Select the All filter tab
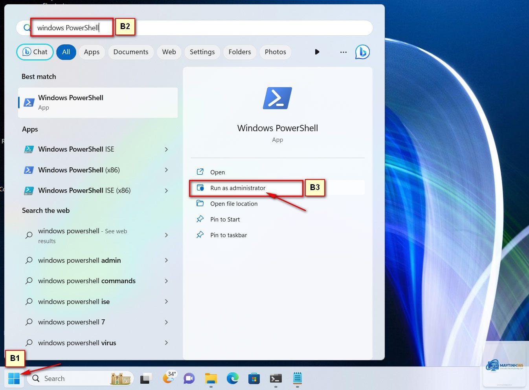 (66, 52)
